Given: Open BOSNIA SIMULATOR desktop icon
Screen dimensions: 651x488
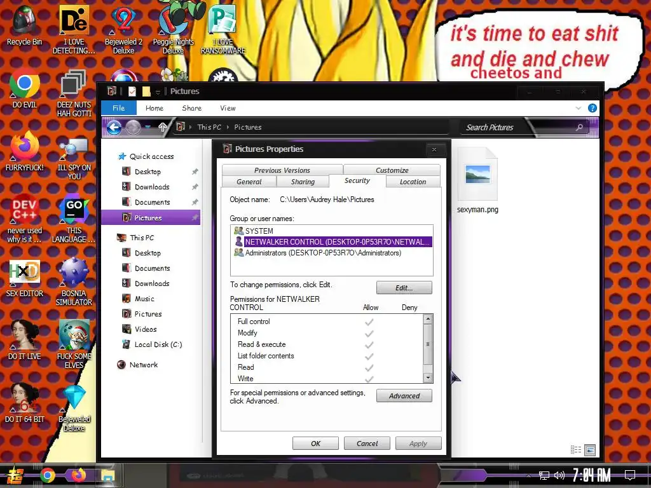Looking at the screenshot, I should 74,281.
